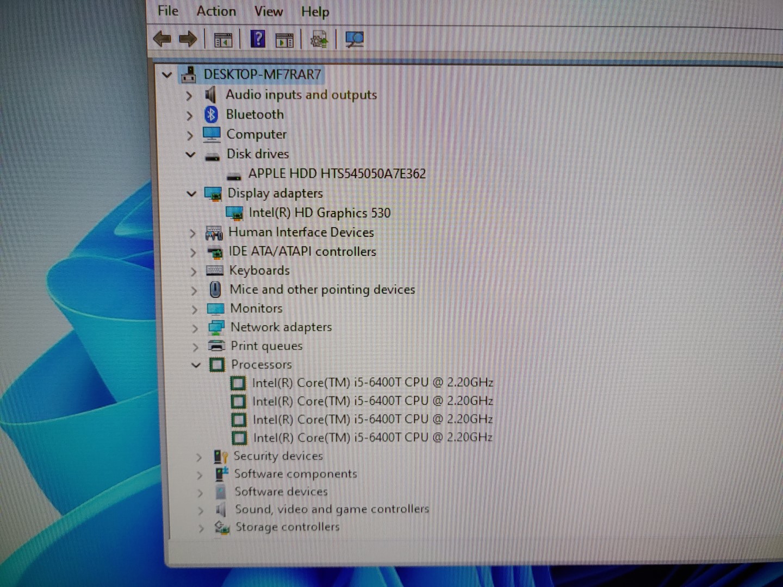783x587 pixels.
Task: Open the Action menu
Action: (x=216, y=11)
